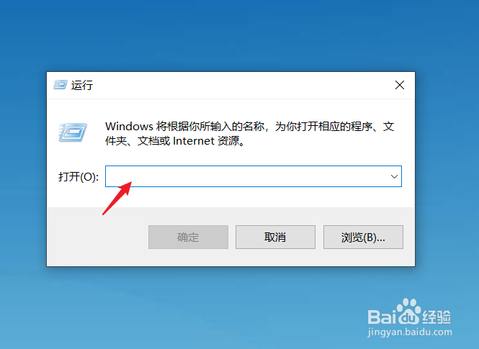The height and width of the screenshot is (349, 479).
Task: Click the large Run program icon
Action: point(73,132)
